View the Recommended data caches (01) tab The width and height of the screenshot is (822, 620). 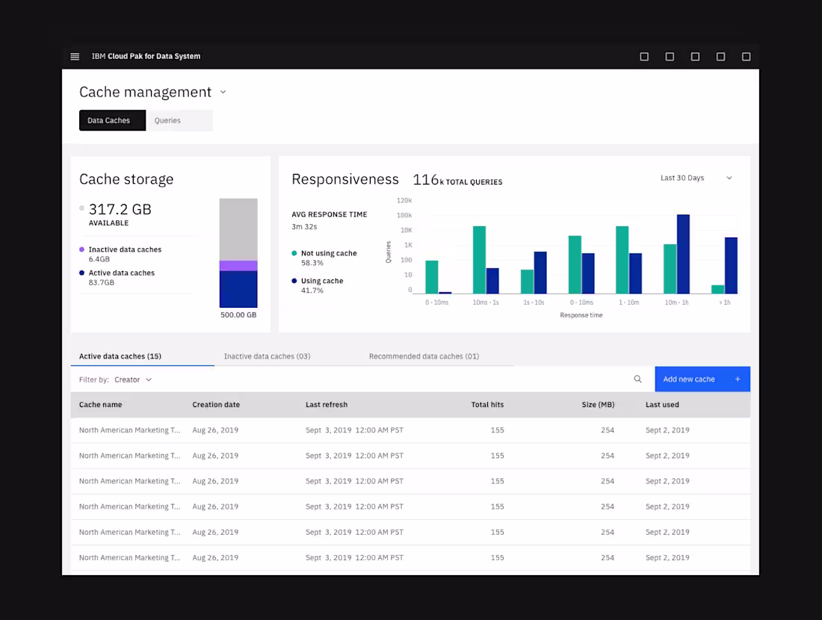pyautogui.click(x=424, y=356)
